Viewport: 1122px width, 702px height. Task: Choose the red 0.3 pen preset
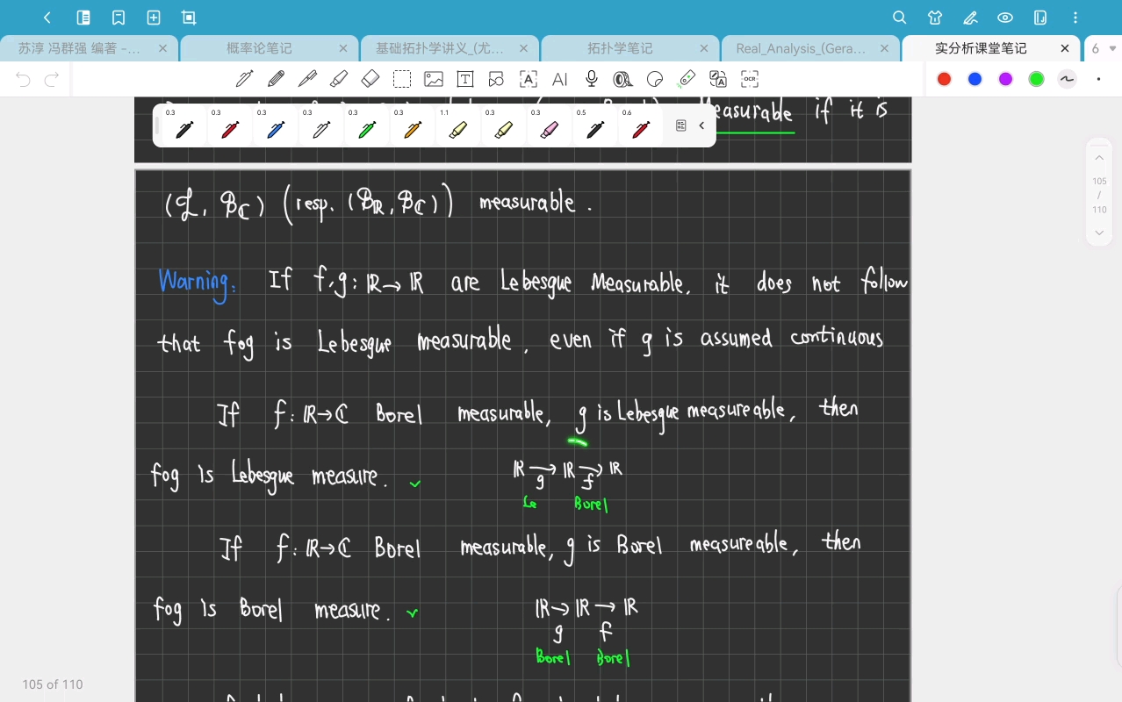(230, 125)
